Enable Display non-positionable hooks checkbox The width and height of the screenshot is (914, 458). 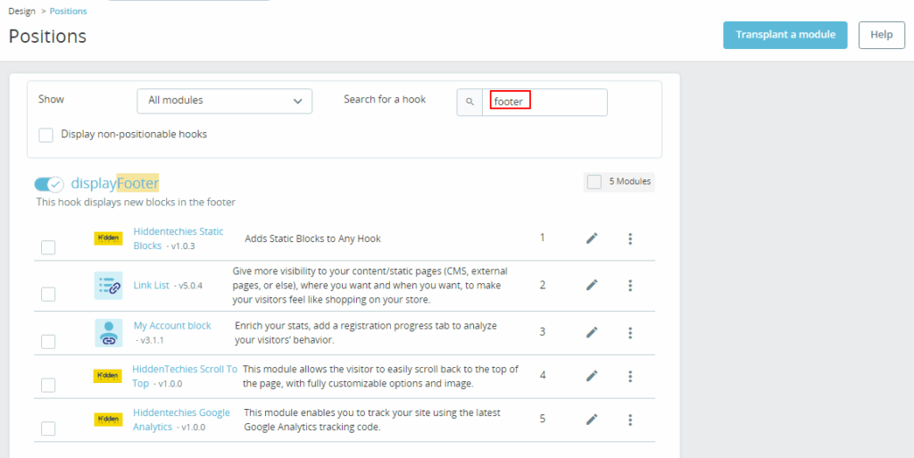pos(46,135)
